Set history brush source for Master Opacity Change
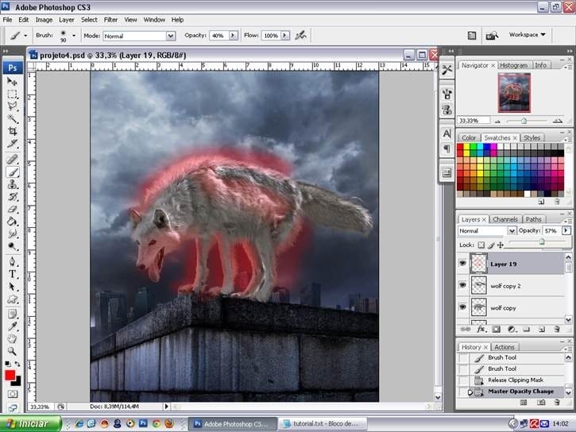 coord(463,391)
